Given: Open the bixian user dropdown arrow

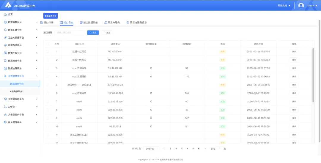Looking at the screenshot, I should tap(316, 6).
